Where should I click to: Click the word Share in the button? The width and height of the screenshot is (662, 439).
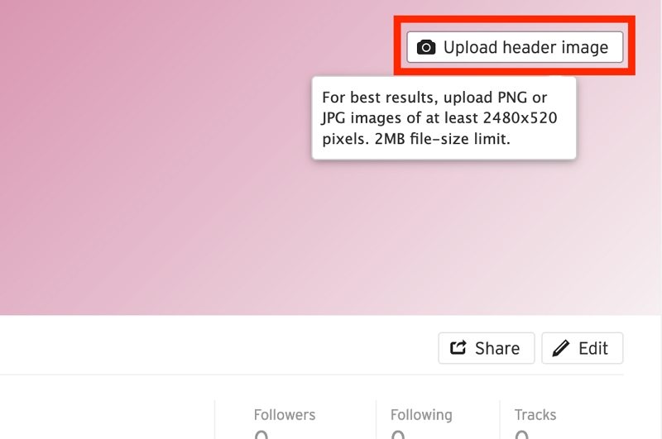tap(497, 348)
